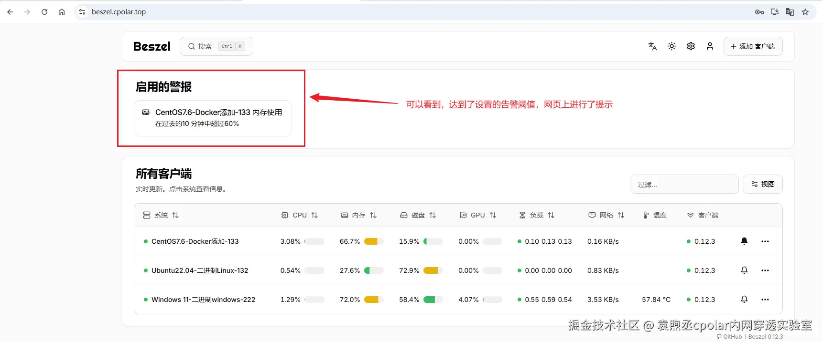The height and width of the screenshot is (342, 822).
Task: Click the 温度 column header
Action: click(655, 215)
